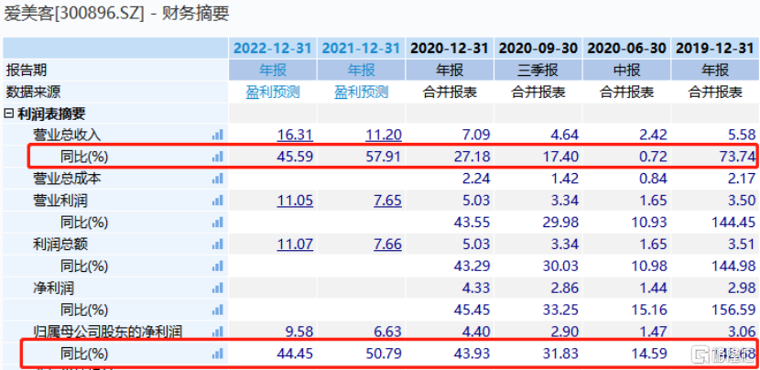The height and width of the screenshot is (370, 760).
Task: Open 盈利预测 link under 2021-12-31
Action: (361, 92)
